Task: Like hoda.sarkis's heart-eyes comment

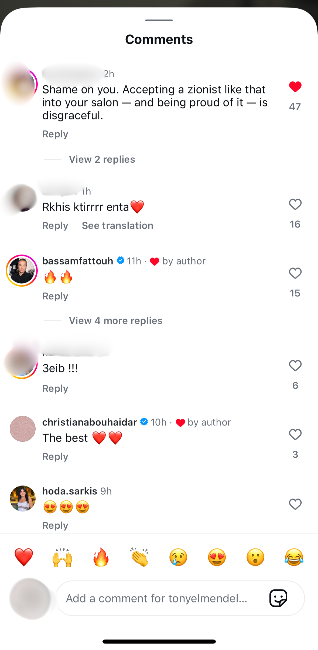Action: tap(295, 505)
